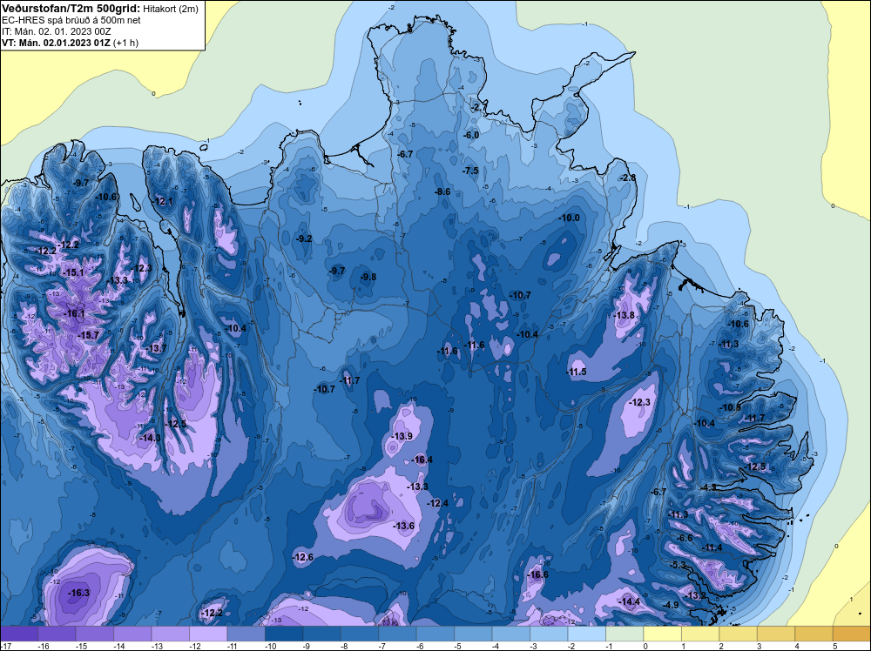The height and width of the screenshot is (651, 871).
Task: Select the 'Hitakort (2m)' label in header
Action: 171,9
